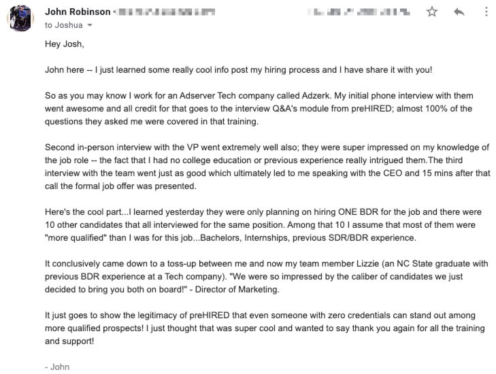
Task: Click the '- John' signature line
Action: pyautogui.click(x=57, y=367)
